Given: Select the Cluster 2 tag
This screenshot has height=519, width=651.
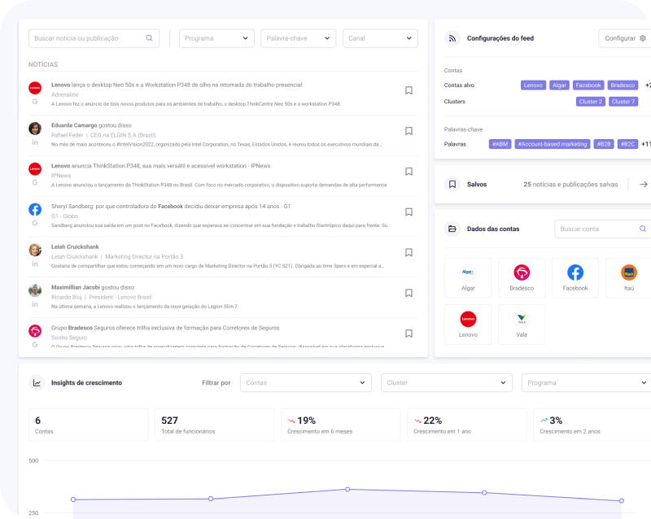Looking at the screenshot, I should (591, 102).
